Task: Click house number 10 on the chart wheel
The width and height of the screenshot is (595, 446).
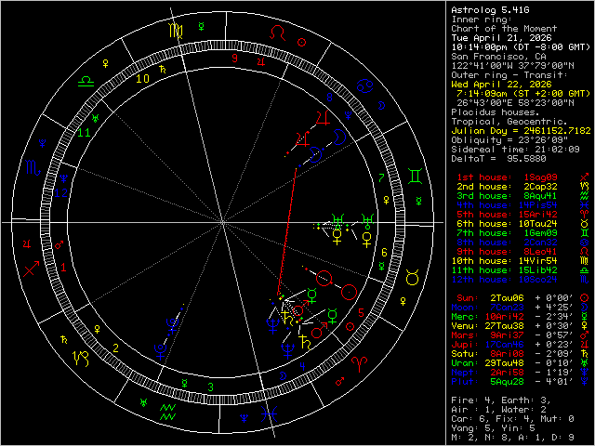Action: pos(142,79)
